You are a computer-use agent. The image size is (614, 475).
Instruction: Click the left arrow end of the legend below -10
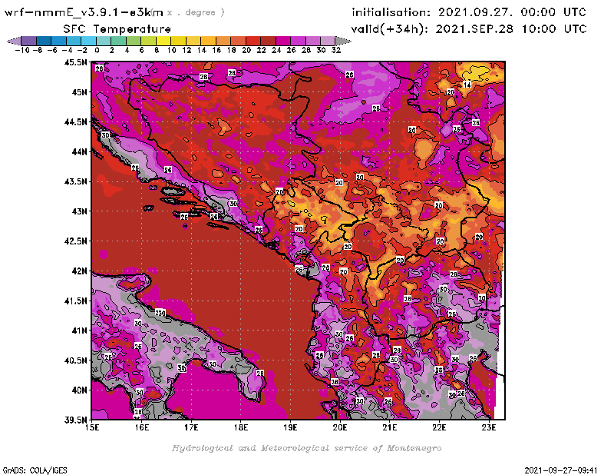pyautogui.click(x=14, y=41)
